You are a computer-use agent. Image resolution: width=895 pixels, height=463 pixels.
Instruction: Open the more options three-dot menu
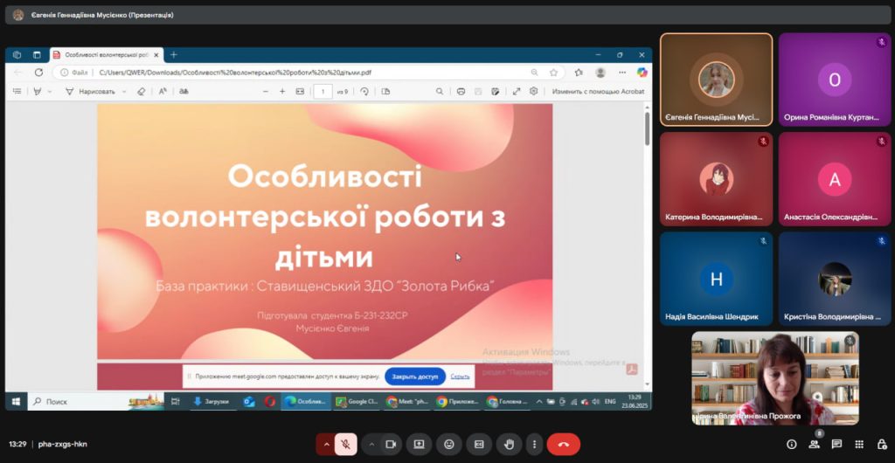pos(534,444)
